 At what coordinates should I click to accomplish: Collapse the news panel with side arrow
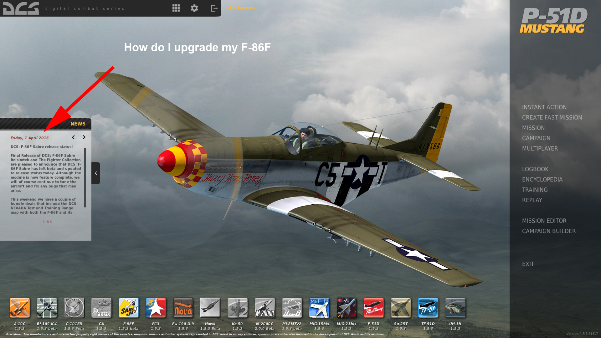96,173
